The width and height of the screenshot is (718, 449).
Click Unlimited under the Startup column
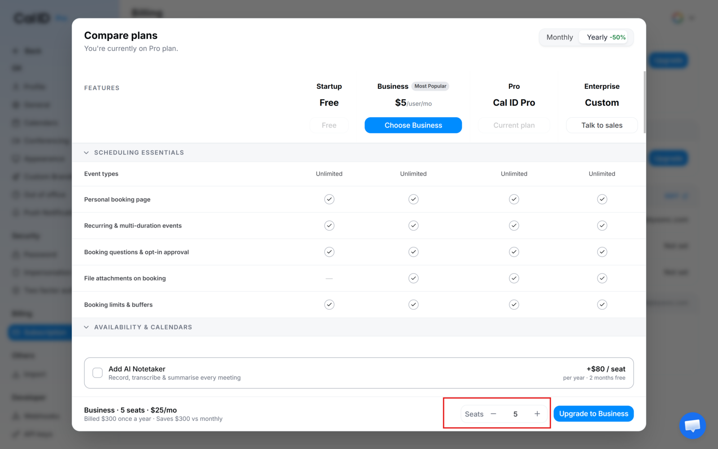coord(329,174)
